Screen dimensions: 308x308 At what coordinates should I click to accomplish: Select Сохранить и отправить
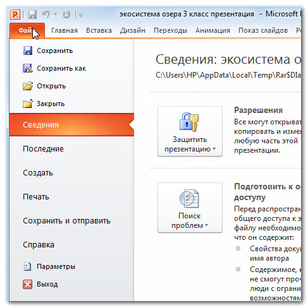[66, 221]
